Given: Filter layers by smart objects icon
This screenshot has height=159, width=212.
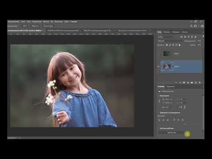Looking at the screenshot, I should (196, 37).
